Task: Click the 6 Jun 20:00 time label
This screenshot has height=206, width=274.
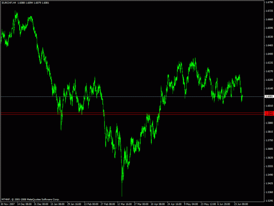Action: (x=224, y=204)
